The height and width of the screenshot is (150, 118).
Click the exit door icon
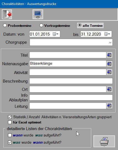pyautogui.click(x=7, y=14)
